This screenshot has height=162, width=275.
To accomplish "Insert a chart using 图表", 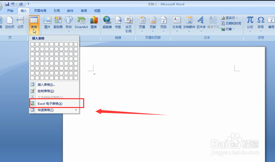I will pyautogui.click(x=94, y=22).
